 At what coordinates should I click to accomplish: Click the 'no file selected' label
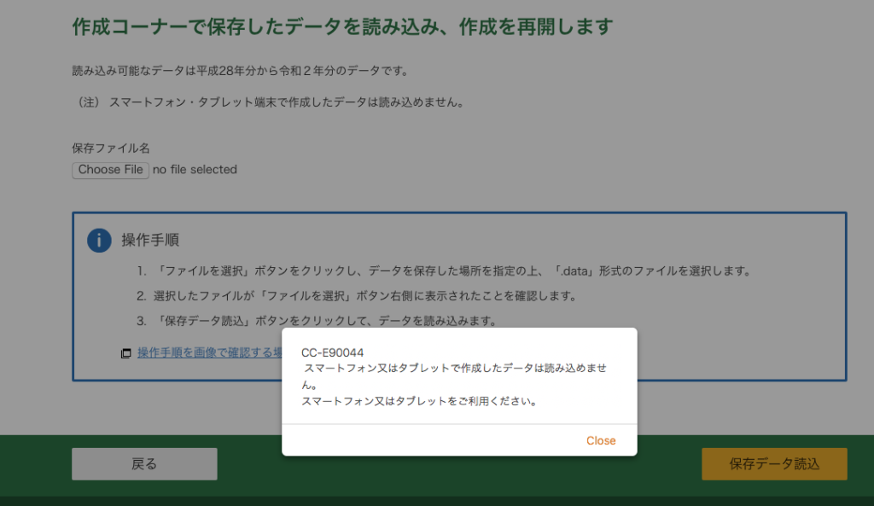(195, 170)
